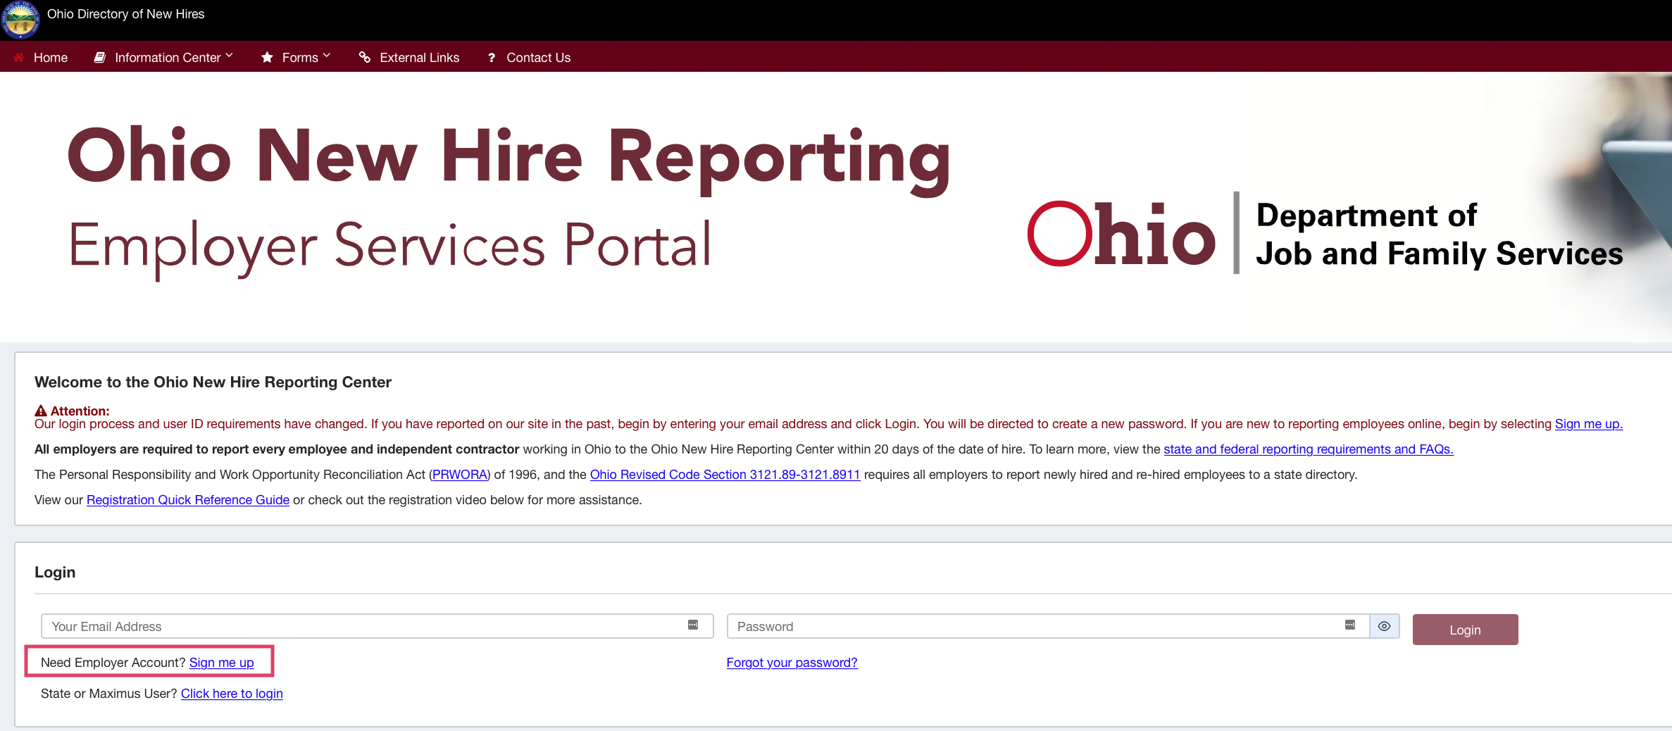Click the Login section heading
This screenshot has height=731, width=1672.
click(x=55, y=572)
